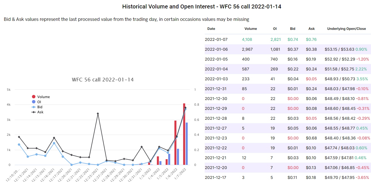Click the $0.68 ask value

tap(311, 138)
